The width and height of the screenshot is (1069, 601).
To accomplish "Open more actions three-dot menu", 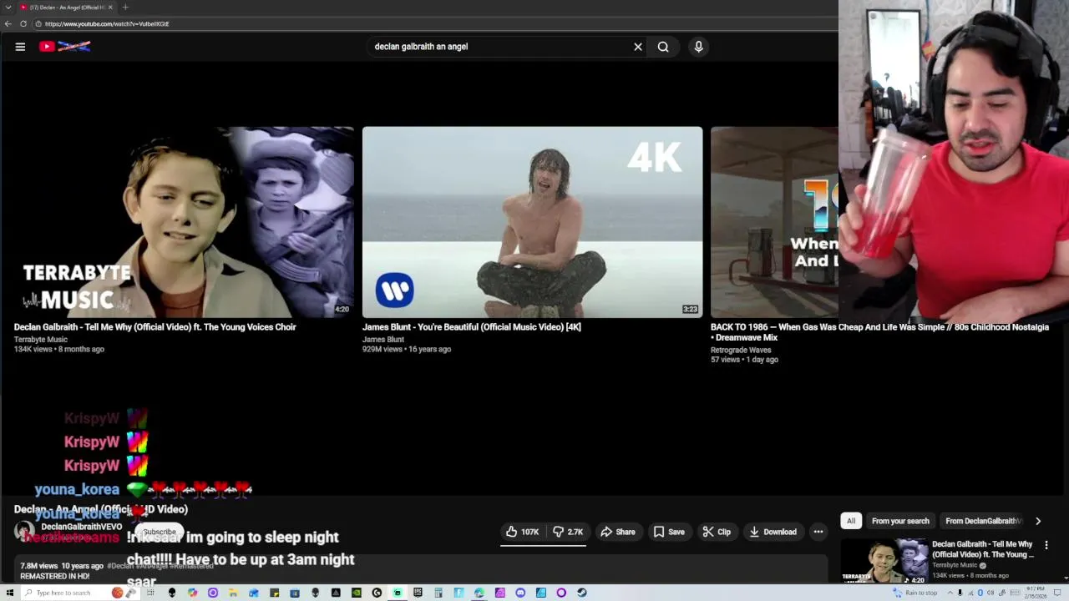I will (x=818, y=532).
